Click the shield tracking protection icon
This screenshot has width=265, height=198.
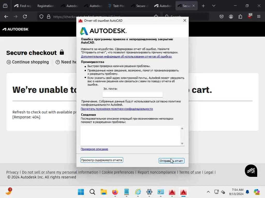[41, 16]
